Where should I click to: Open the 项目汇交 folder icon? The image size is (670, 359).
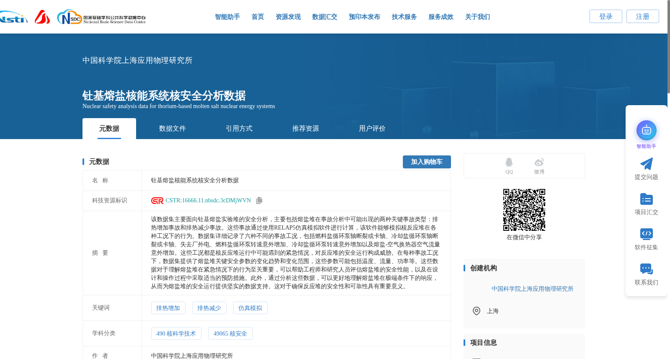tap(646, 199)
